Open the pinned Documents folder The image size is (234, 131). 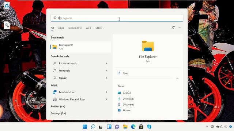pos(126,104)
